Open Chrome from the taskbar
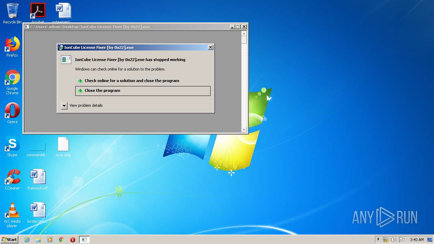Image resolution: width=434 pixels, height=244 pixels. 61,240
